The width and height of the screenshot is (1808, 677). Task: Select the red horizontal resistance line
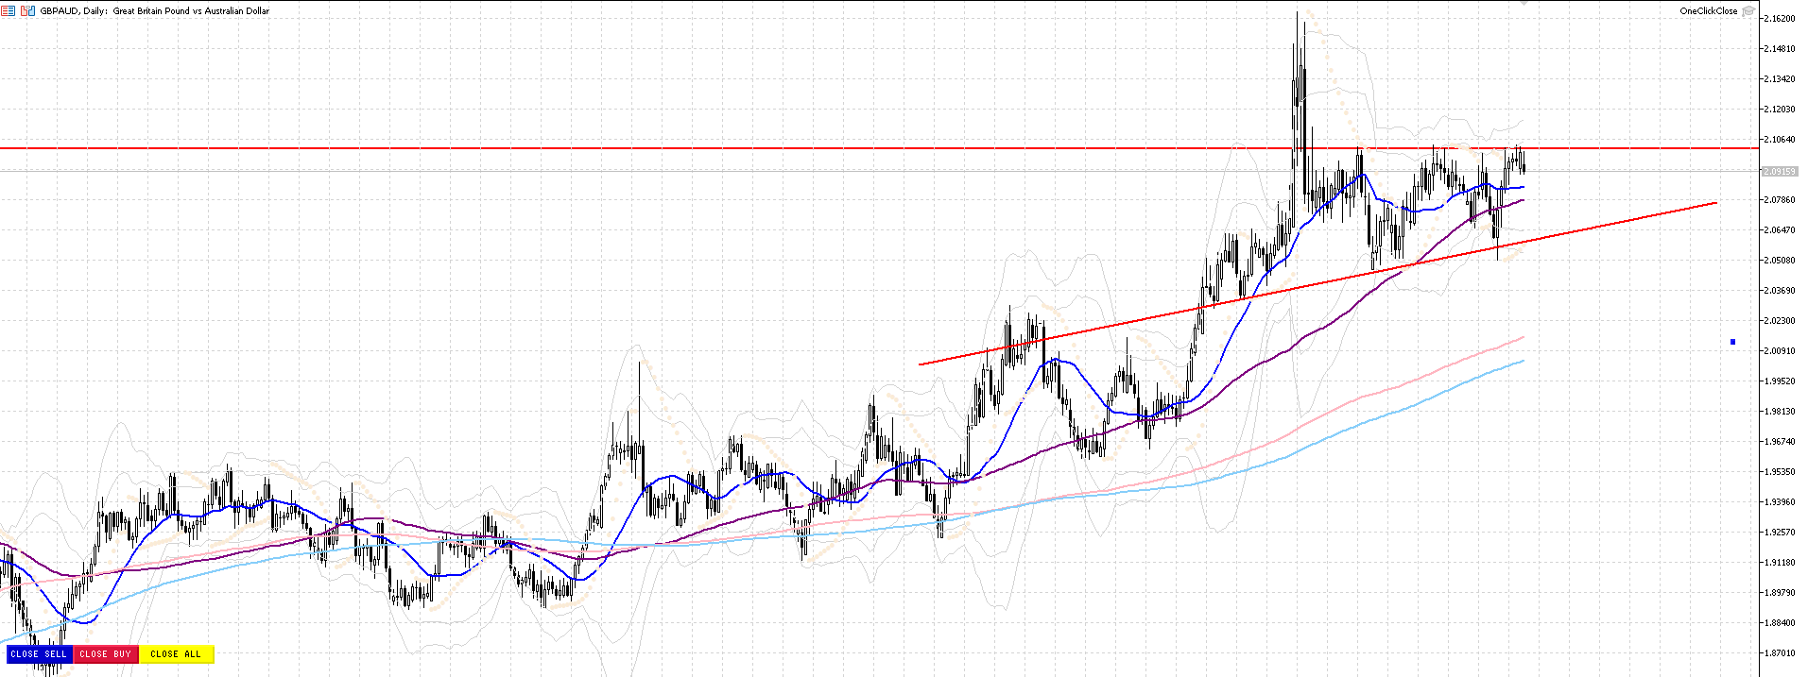662,148
